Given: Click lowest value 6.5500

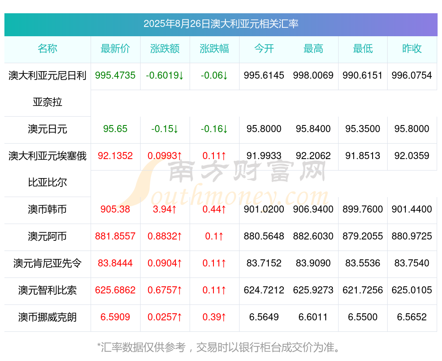Looking at the screenshot, I should [x=363, y=317].
